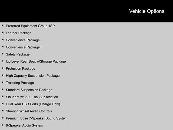Click the Steering Wheel Audio Controls text
Screen dimensions: 173x130
tap(29, 111)
